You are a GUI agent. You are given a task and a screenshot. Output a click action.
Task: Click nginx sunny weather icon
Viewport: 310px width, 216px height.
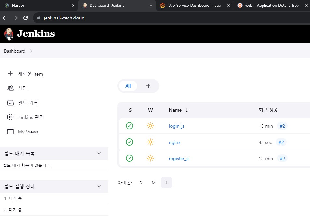(150, 142)
